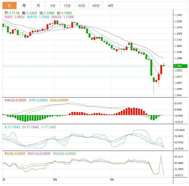Click the 1.0814 price axis label
The image size is (189, 186).
coord(178,77)
